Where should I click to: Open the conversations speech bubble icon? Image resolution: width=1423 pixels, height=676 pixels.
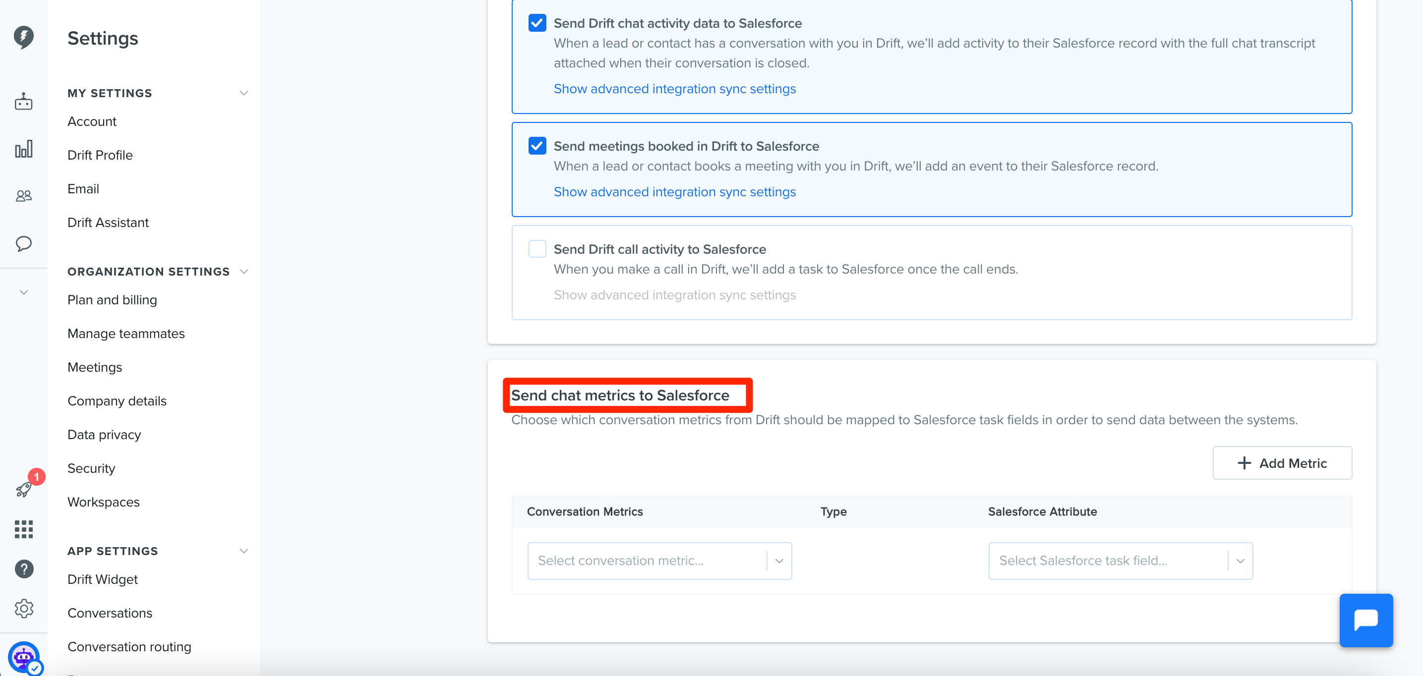point(23,243)
